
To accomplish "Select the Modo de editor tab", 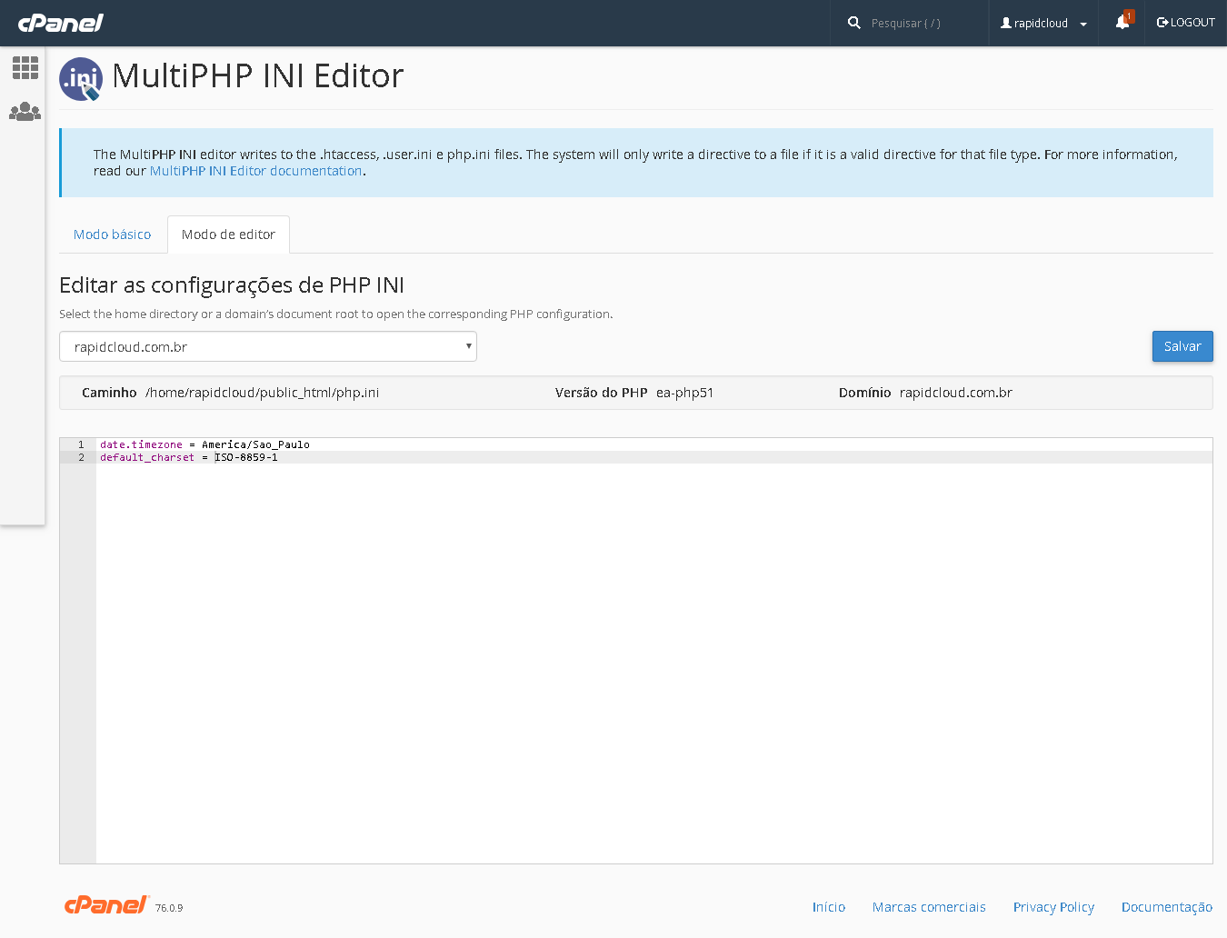I will click(228, 234).
